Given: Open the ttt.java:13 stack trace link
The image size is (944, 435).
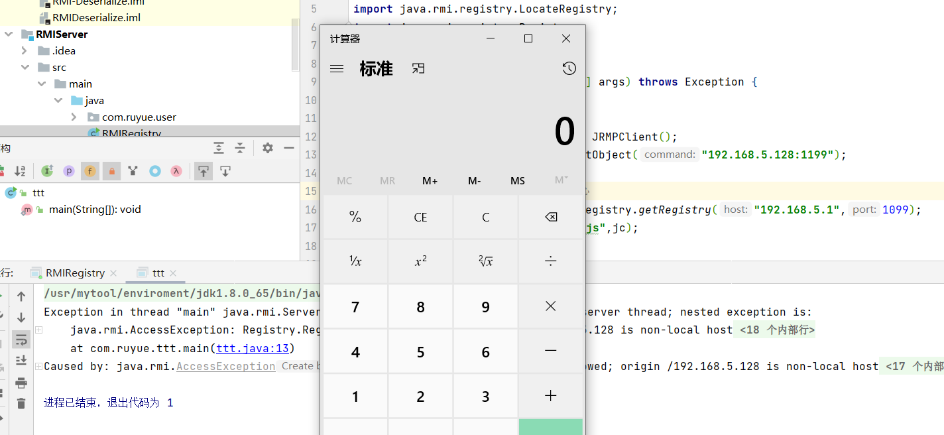Looking at the screenshot, I should point(255,348).
